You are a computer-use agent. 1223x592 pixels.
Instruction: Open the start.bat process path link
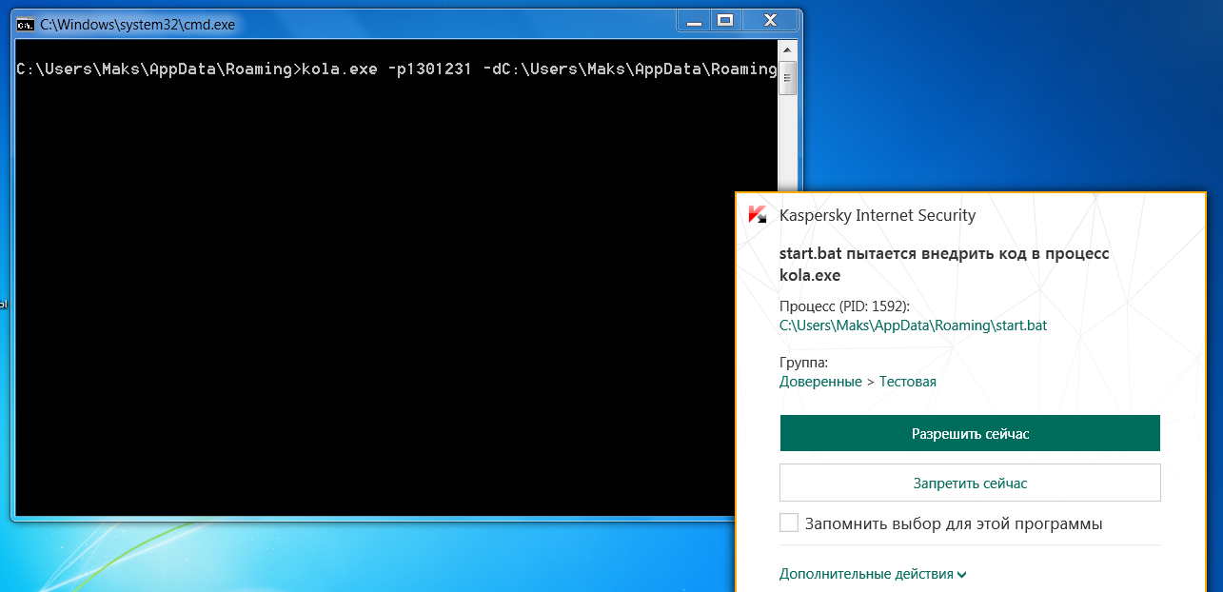click(x=913, y=326)
